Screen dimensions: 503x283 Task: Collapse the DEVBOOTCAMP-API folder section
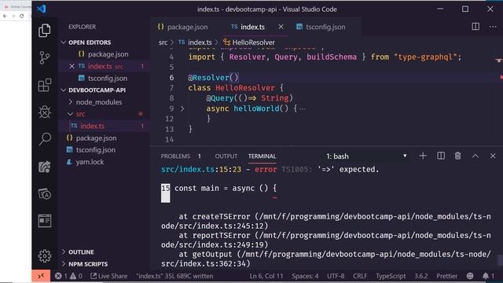93,90
